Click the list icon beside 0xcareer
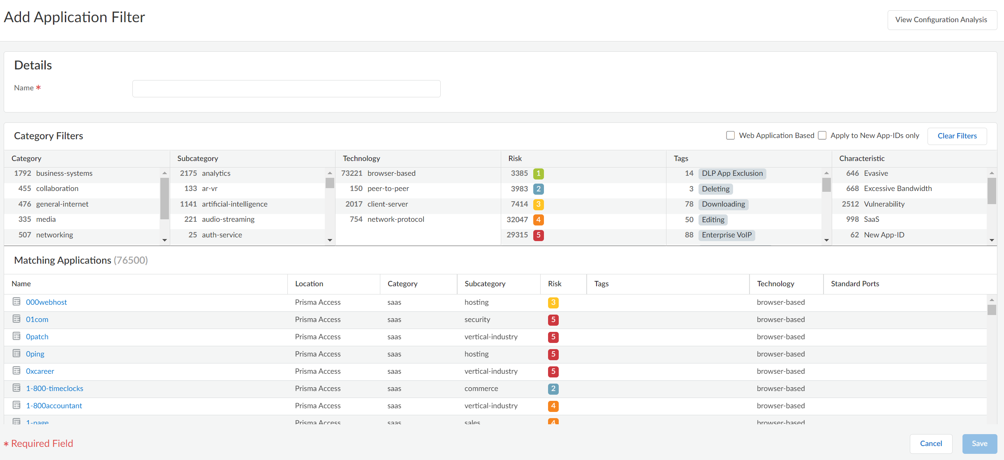The image size is (1004, 460). click(x=16, y=371)
